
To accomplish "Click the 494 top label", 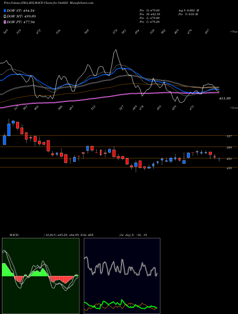I will point(137,32).
